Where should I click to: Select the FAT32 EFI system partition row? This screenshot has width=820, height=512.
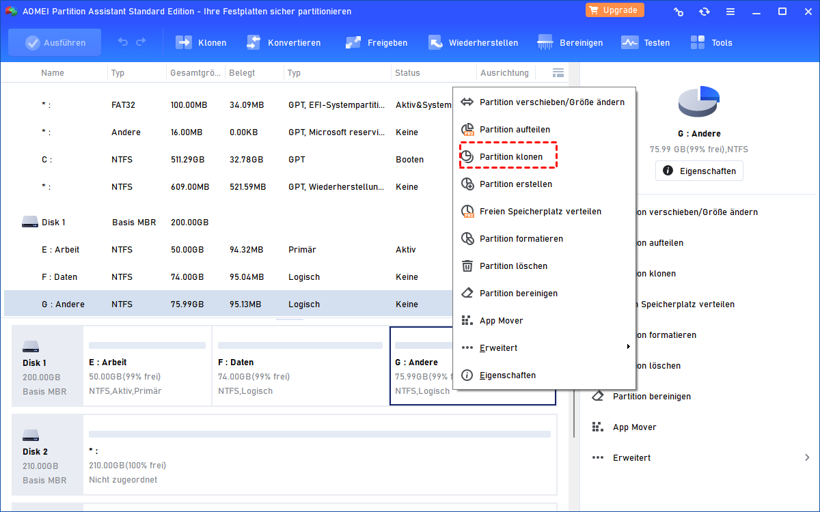(228, 105)
